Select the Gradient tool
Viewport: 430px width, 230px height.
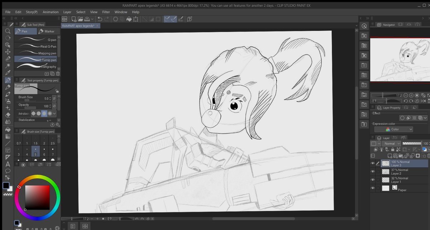click(8, 136)
